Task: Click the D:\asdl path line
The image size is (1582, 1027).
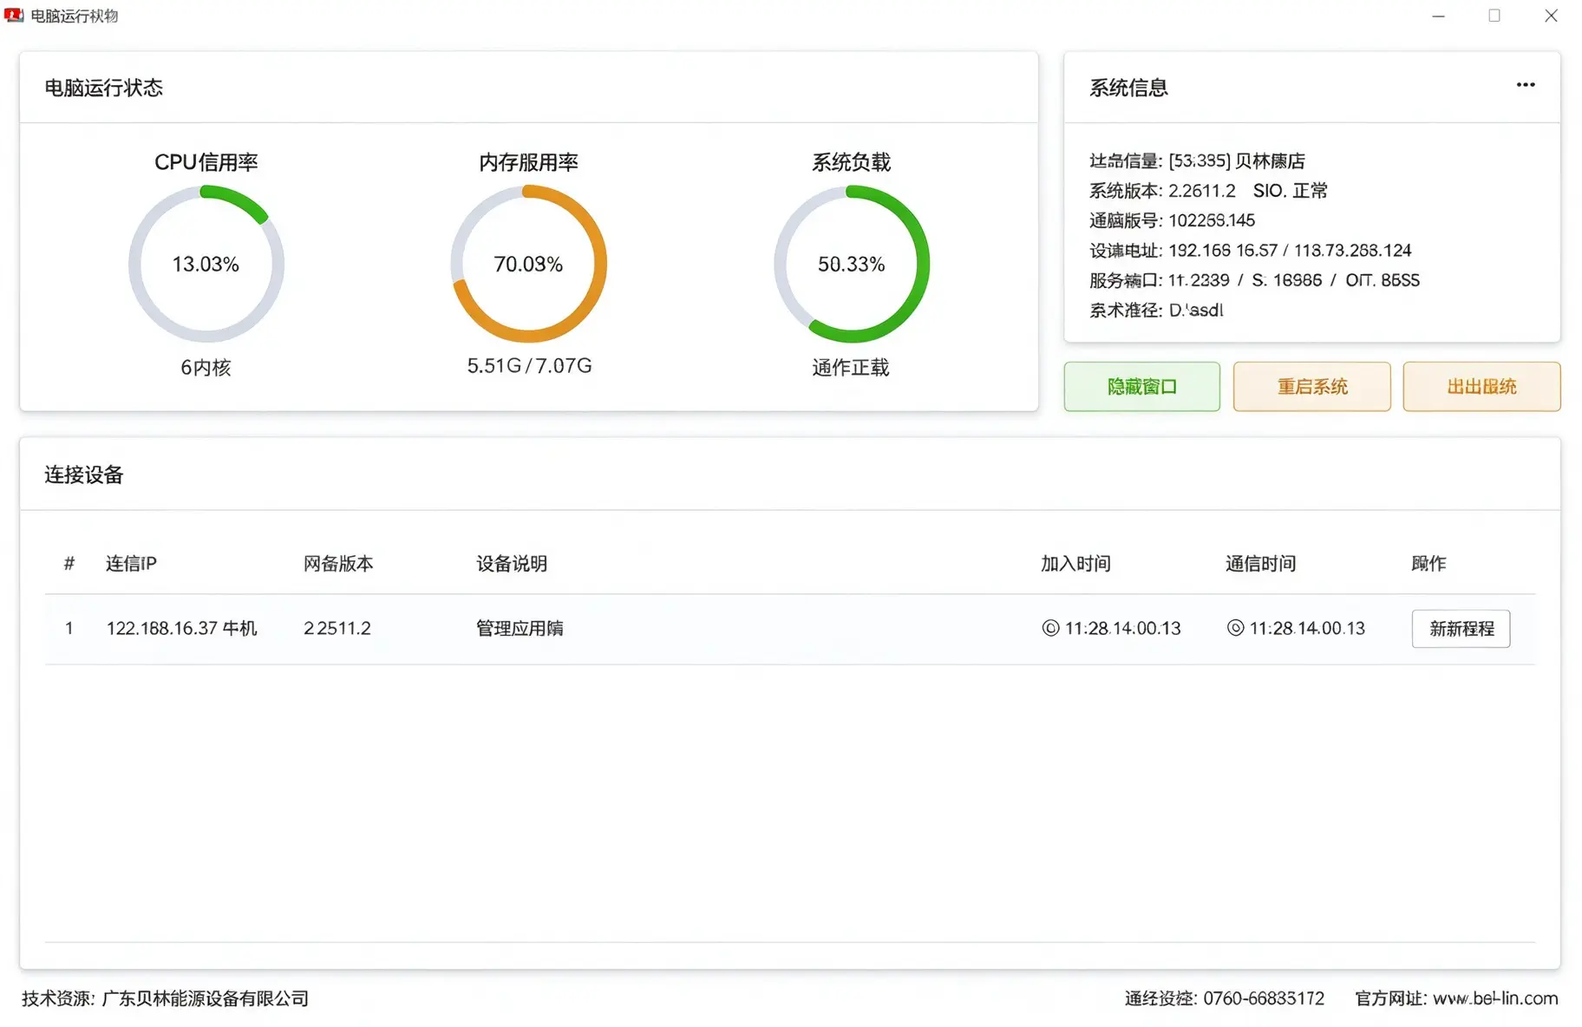Action: click(1156, 310)
